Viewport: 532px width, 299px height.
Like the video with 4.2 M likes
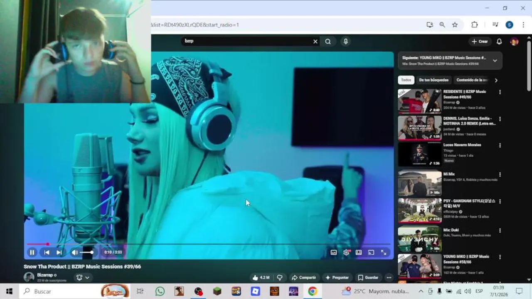pos(261,277)
